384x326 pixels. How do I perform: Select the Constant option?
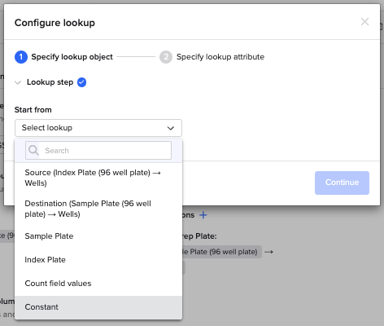[x=98, y=307]
